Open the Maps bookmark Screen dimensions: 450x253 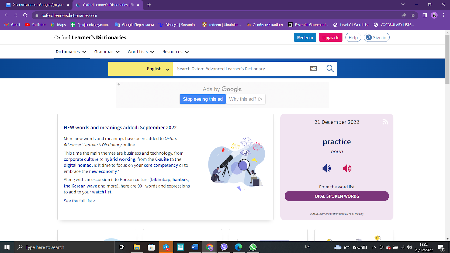pos(58,25)
